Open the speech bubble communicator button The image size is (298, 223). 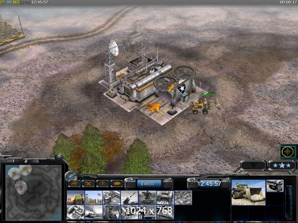point(117,184)
